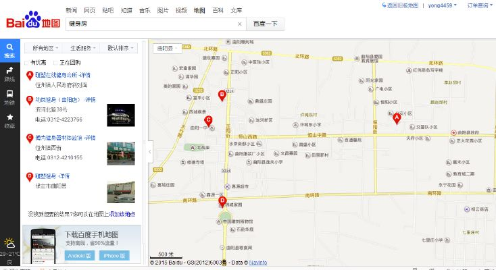
Task: Select red marker D on the map
Action: (x=222, y=202)
